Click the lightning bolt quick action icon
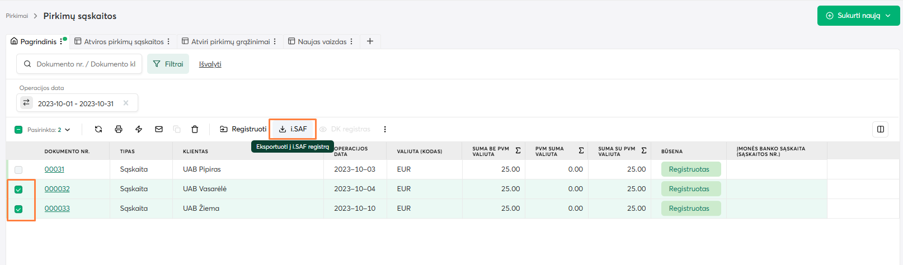Screen dimensions: 903x265 click(x=139, y=129)
